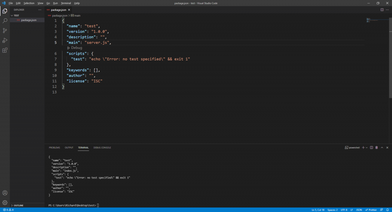Image resolution: width=392 pixels, height=212 pixels.
Task: Open the Explorer view in activity bar
Action: pos(5,11)
